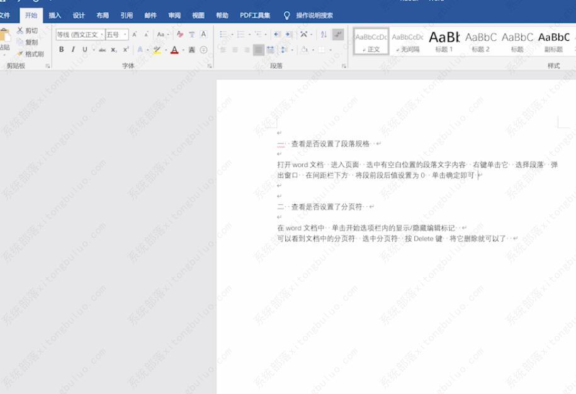The height and width of the screenshot is (394, 576).
Task: Switch to the References (引用) tab
Action: (127, 16)
